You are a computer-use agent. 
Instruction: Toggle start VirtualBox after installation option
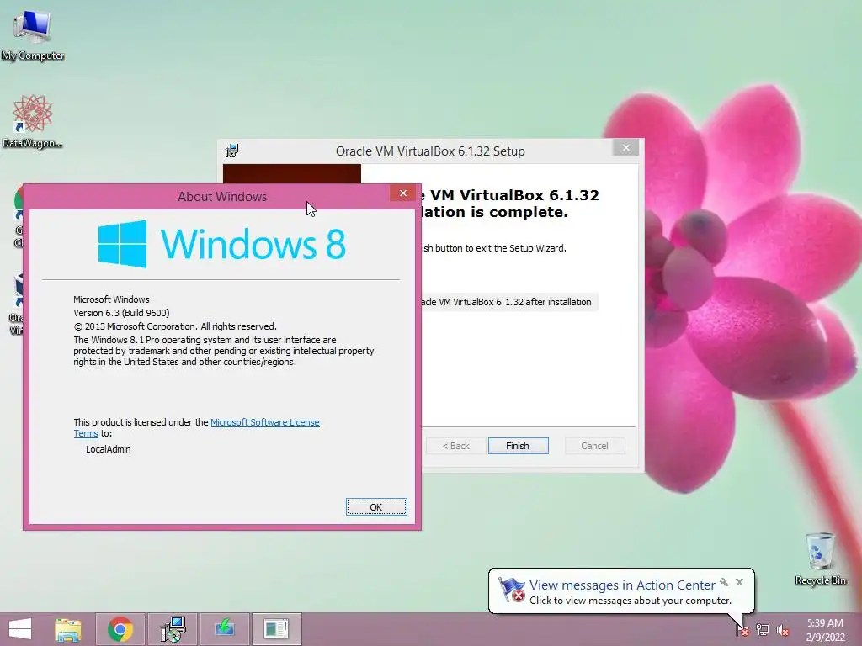509,302
